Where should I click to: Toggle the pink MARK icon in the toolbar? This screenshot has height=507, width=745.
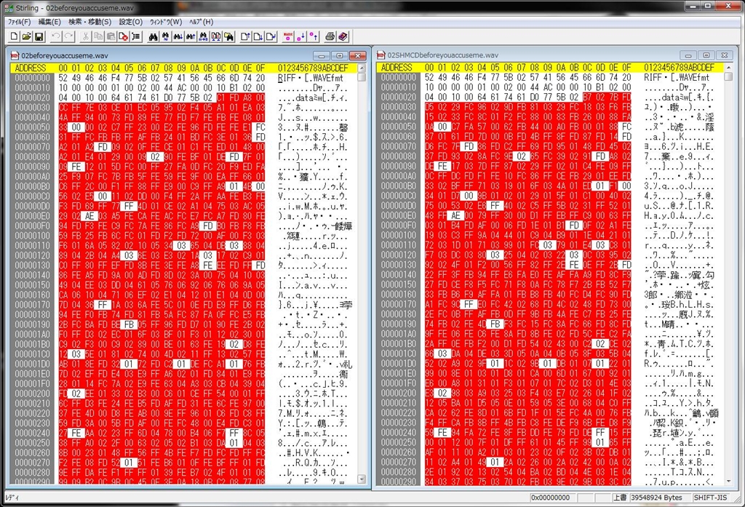pos(287,36)
